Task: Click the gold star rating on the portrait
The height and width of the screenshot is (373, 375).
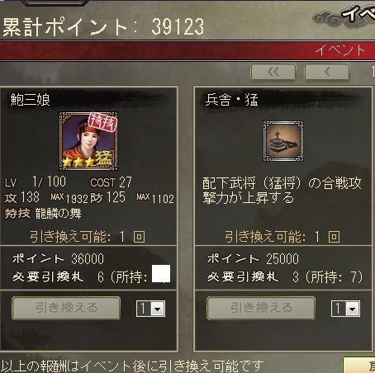Action: click(x=78, y=162)
